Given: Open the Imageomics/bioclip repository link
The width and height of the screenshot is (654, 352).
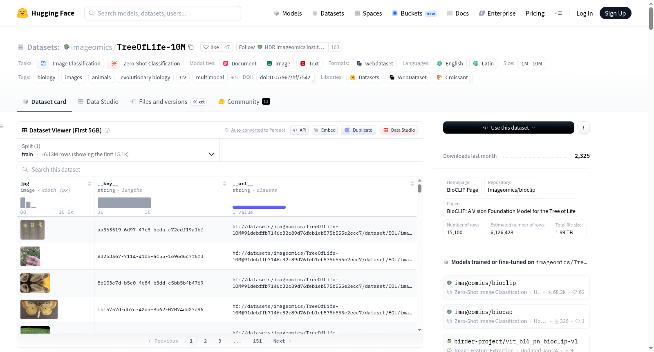Looking at the screenshot, I should pos(511,186).
